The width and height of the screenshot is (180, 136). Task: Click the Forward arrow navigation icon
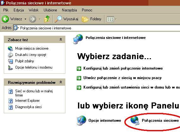pyautogui.click(x=33, y=19)
